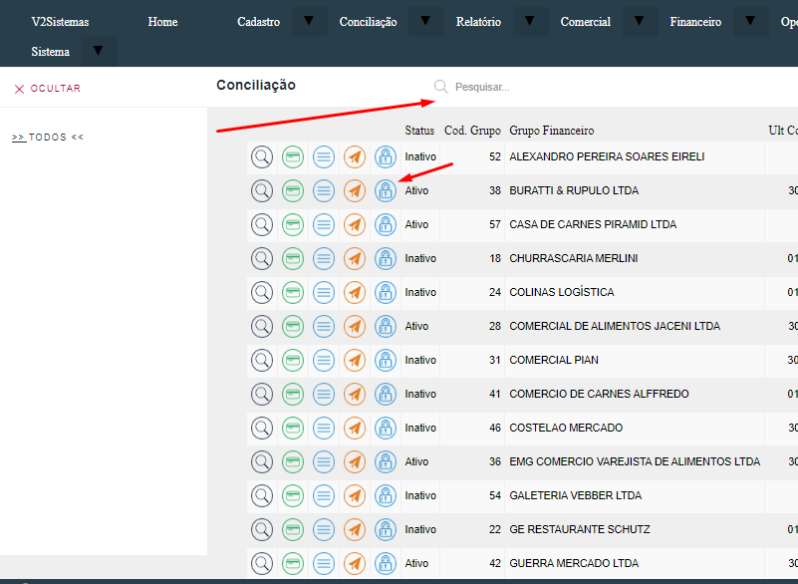The image size is (798, 584).
Task: Open the Financeiro menu item
Action: 695,22
